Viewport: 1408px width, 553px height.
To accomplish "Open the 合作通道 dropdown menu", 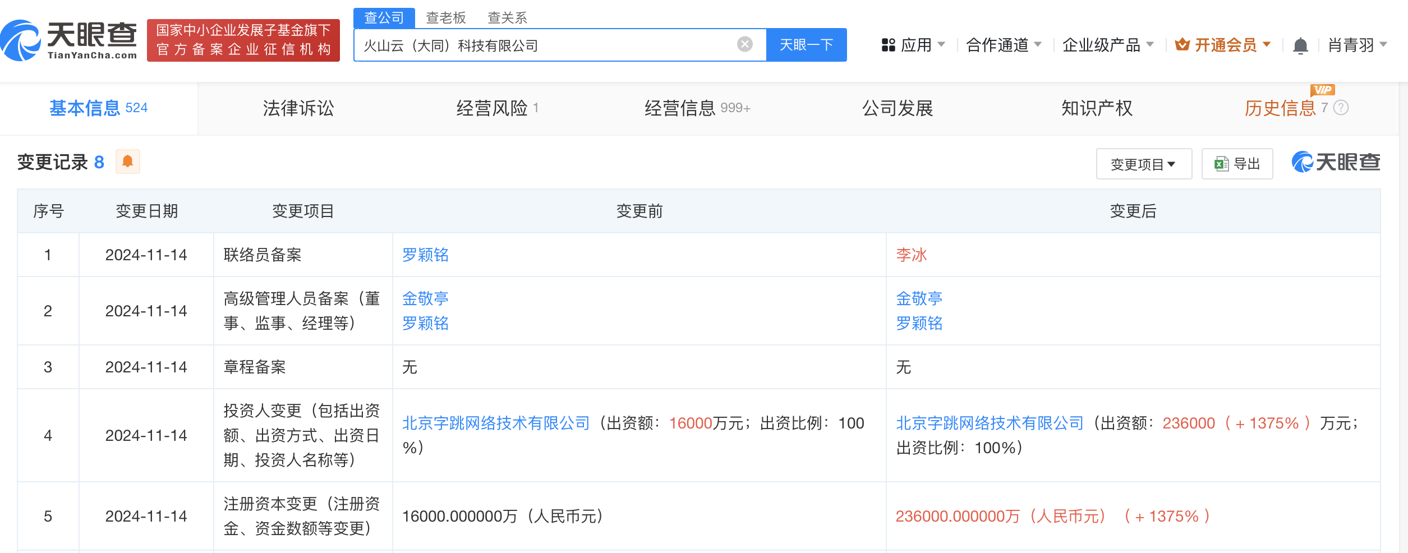I will tap(1003, 45).
